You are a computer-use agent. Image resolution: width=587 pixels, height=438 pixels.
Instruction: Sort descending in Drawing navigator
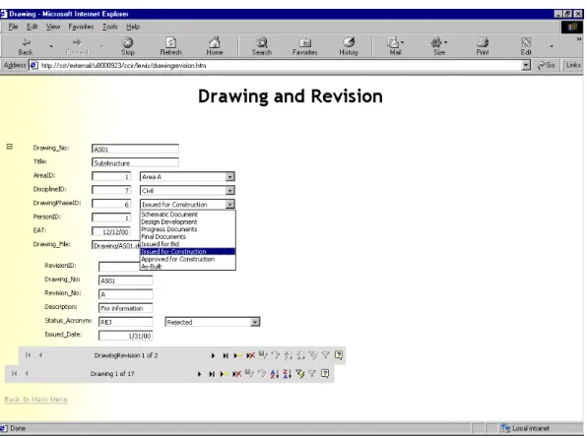pos(288,374)
